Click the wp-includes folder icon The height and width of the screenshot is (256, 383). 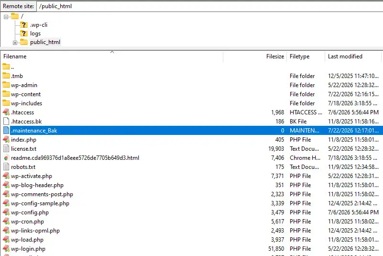pos(6,103)
